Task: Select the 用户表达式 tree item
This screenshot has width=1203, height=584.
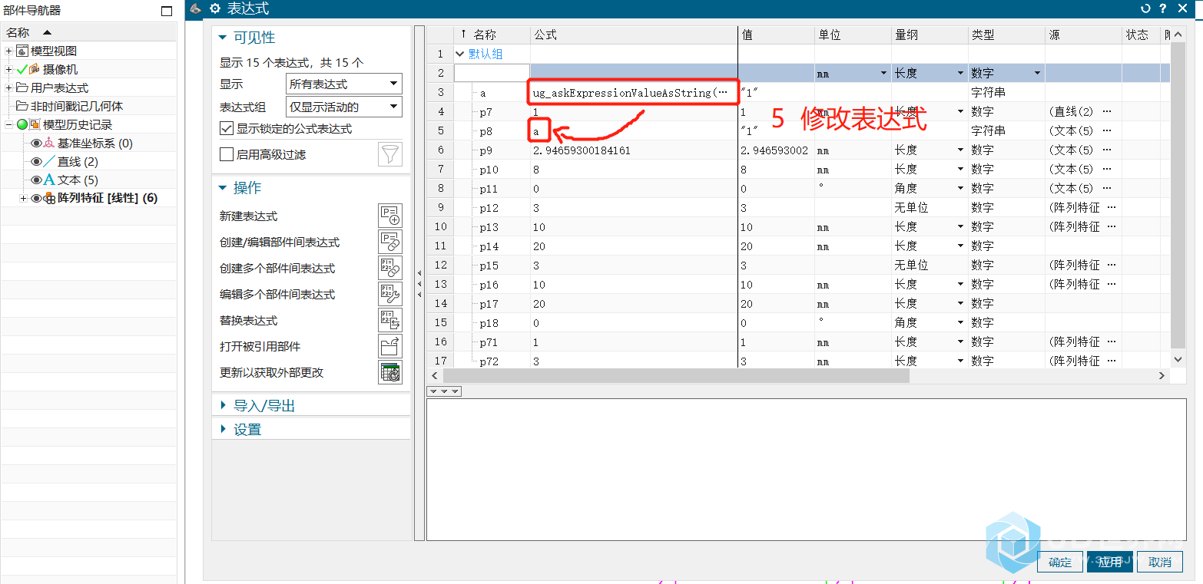Action: pos(60,88)
